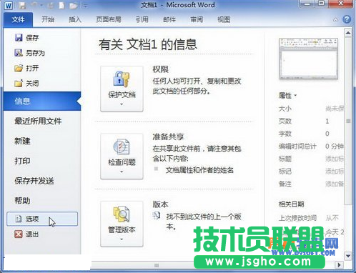Screen dimensions: 356x273
Task: Open 帮助 (Help) in the sidebar
Action: [22, 201]
